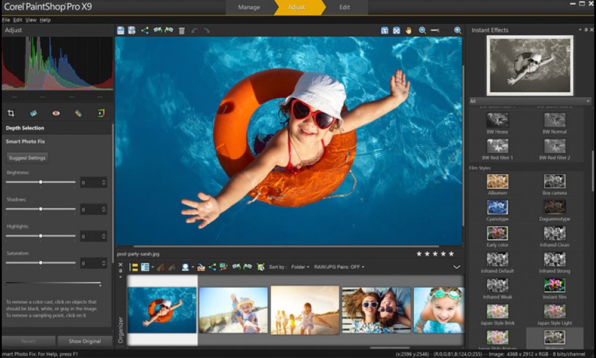Click the Brightness slider handle
This screenshot has width=596, height=358.
(x=41, y=182)
